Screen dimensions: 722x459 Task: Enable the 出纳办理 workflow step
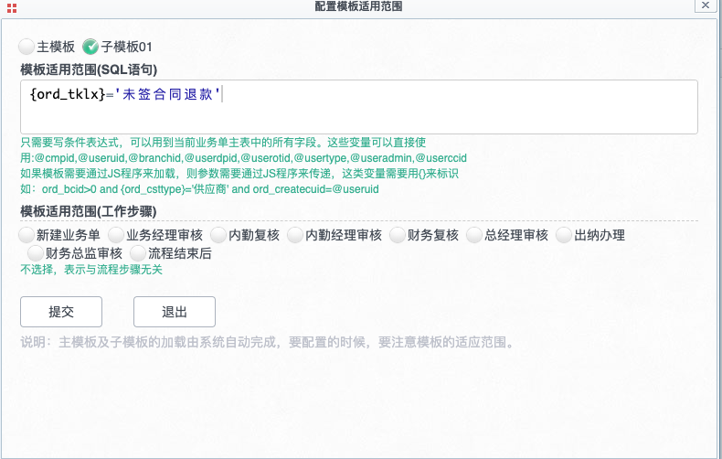564,235
